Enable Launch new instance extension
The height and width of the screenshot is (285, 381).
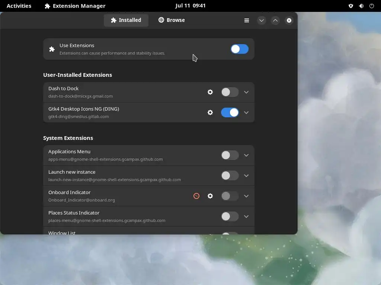point(230,176)
